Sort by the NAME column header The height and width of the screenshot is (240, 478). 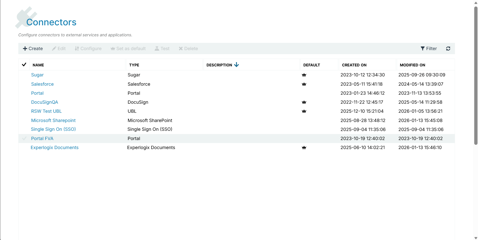(x=38, y=65)
